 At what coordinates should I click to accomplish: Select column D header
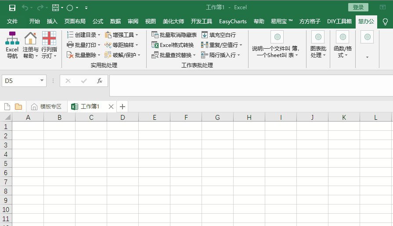[x=123, y=117]
